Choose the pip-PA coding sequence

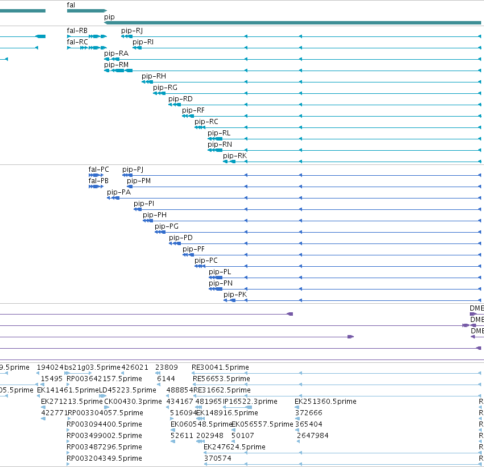coord(119,192)
